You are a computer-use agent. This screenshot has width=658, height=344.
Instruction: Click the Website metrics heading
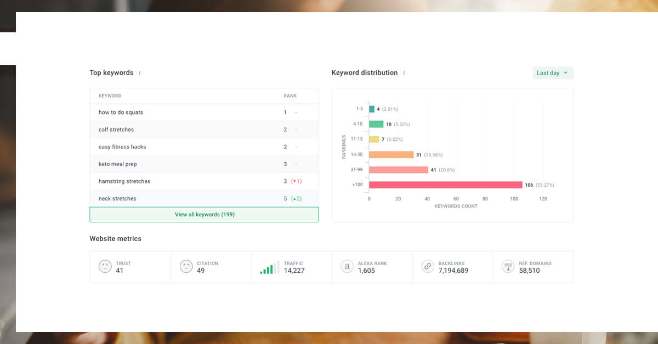coord(116,239)
